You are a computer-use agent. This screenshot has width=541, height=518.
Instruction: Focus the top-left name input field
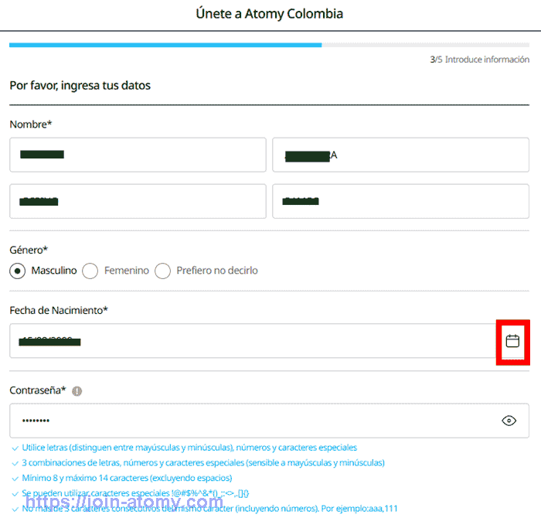point(138,155)
